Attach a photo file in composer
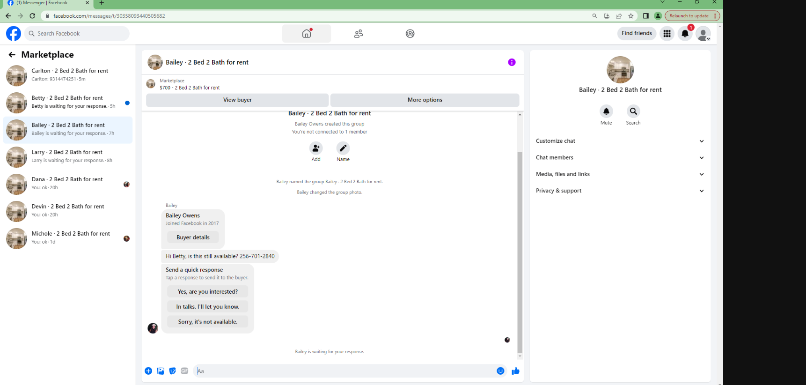This screenshot has height=385, width=806. coord(161,371)
